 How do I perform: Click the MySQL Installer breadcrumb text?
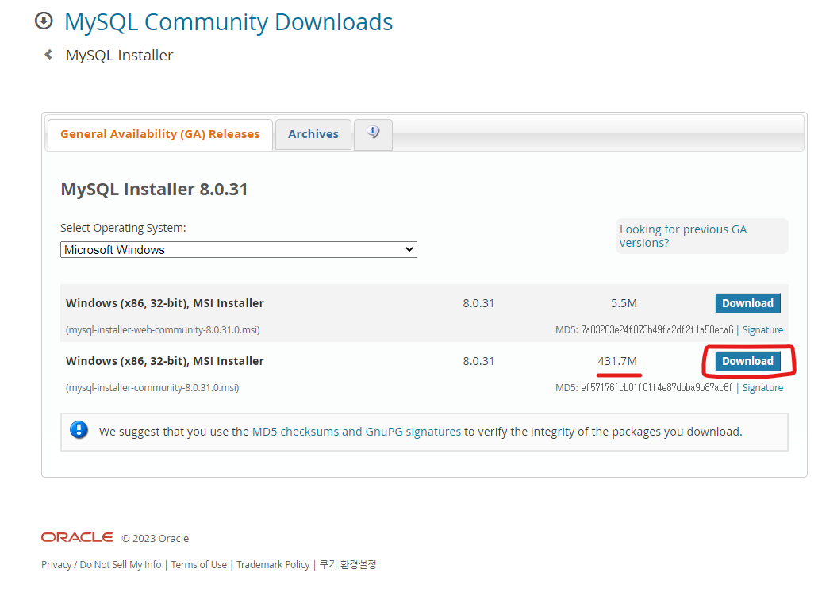pyautogui.click(x=119, y=56)
